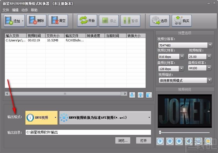Click the 暂停 (Pause) toolbar button
The image size is (218, 153).
click(130, 21)
